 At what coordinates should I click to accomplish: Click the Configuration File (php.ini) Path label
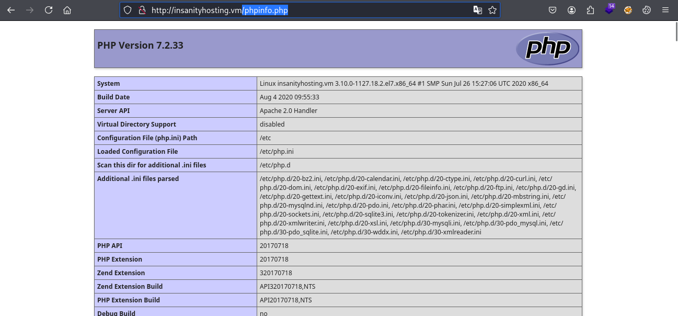click(147, 138)
